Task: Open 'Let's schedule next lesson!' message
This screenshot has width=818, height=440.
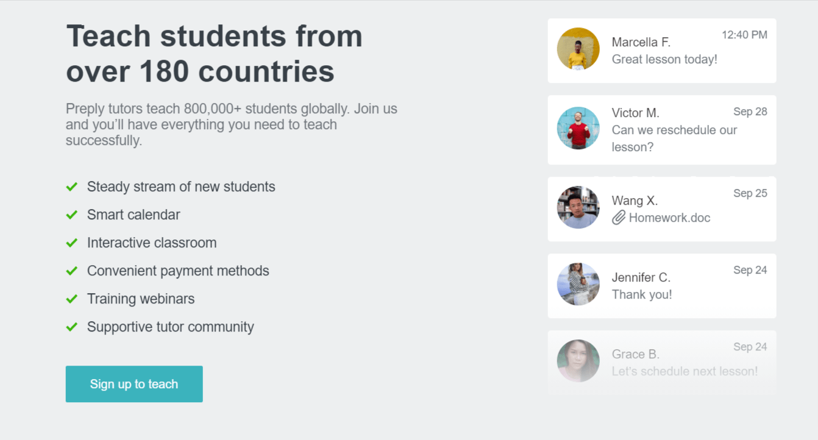Action: (x=685, y=371)
